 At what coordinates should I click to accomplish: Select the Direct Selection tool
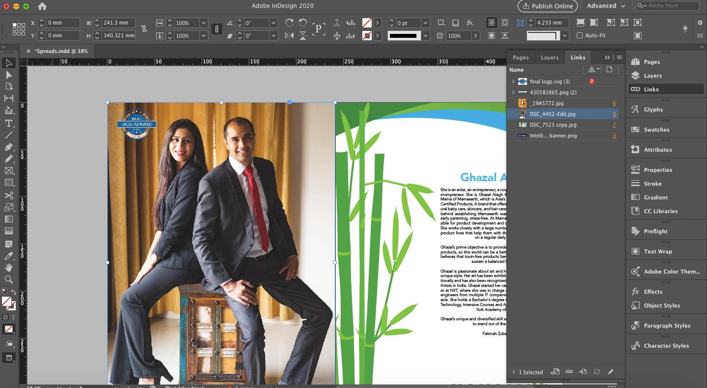point(9,75)
